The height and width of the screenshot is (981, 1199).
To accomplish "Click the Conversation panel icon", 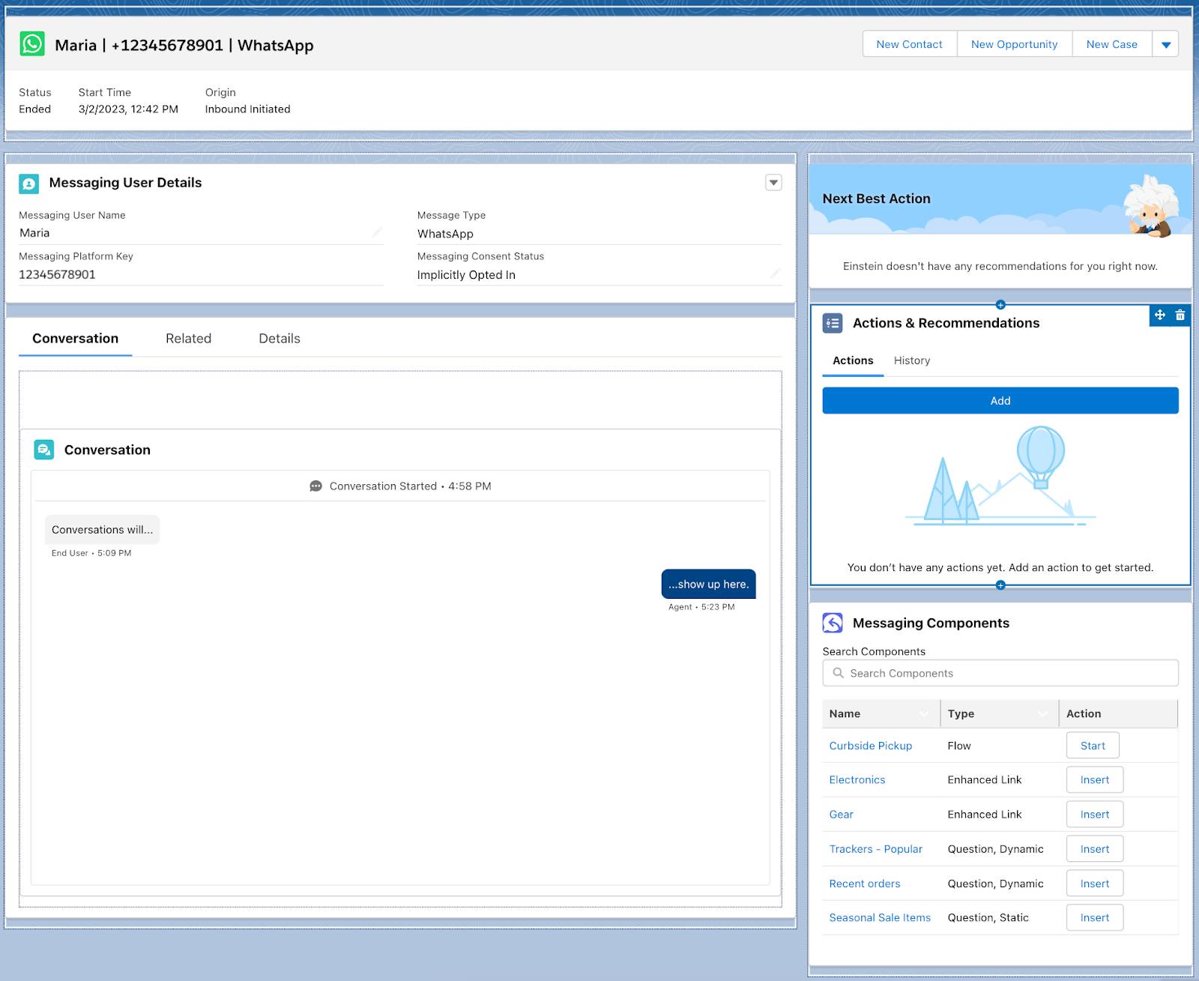I will point(44,450).
